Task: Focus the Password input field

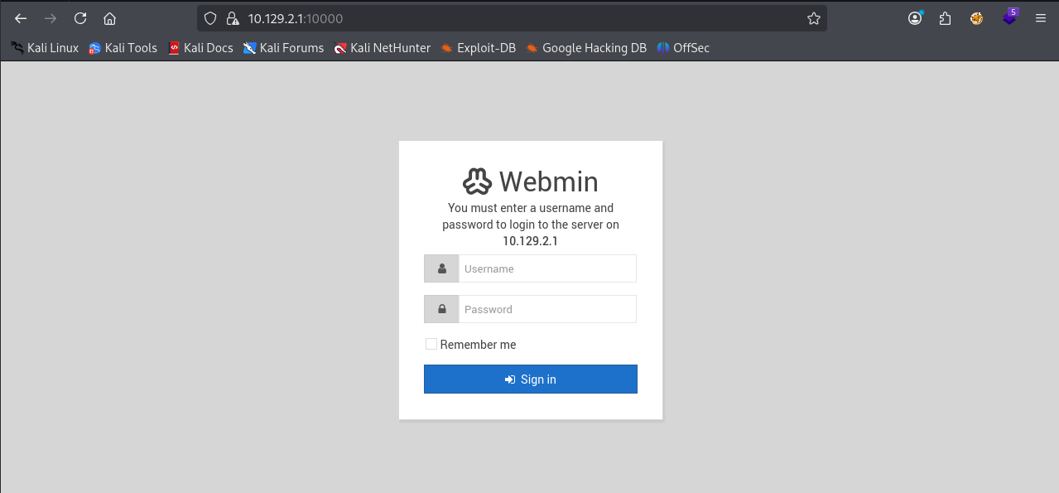Action: tap(547, 309)
